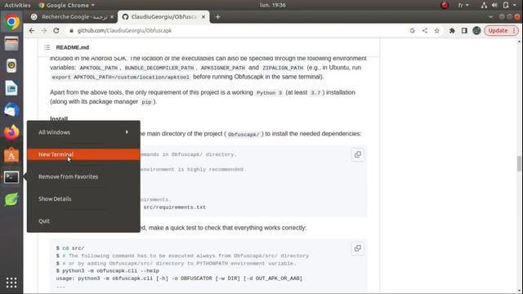Click the 'python3 -m obfuscapk.cli --help' line
Viewport: 523px width, 294px height.
point(107,270)
